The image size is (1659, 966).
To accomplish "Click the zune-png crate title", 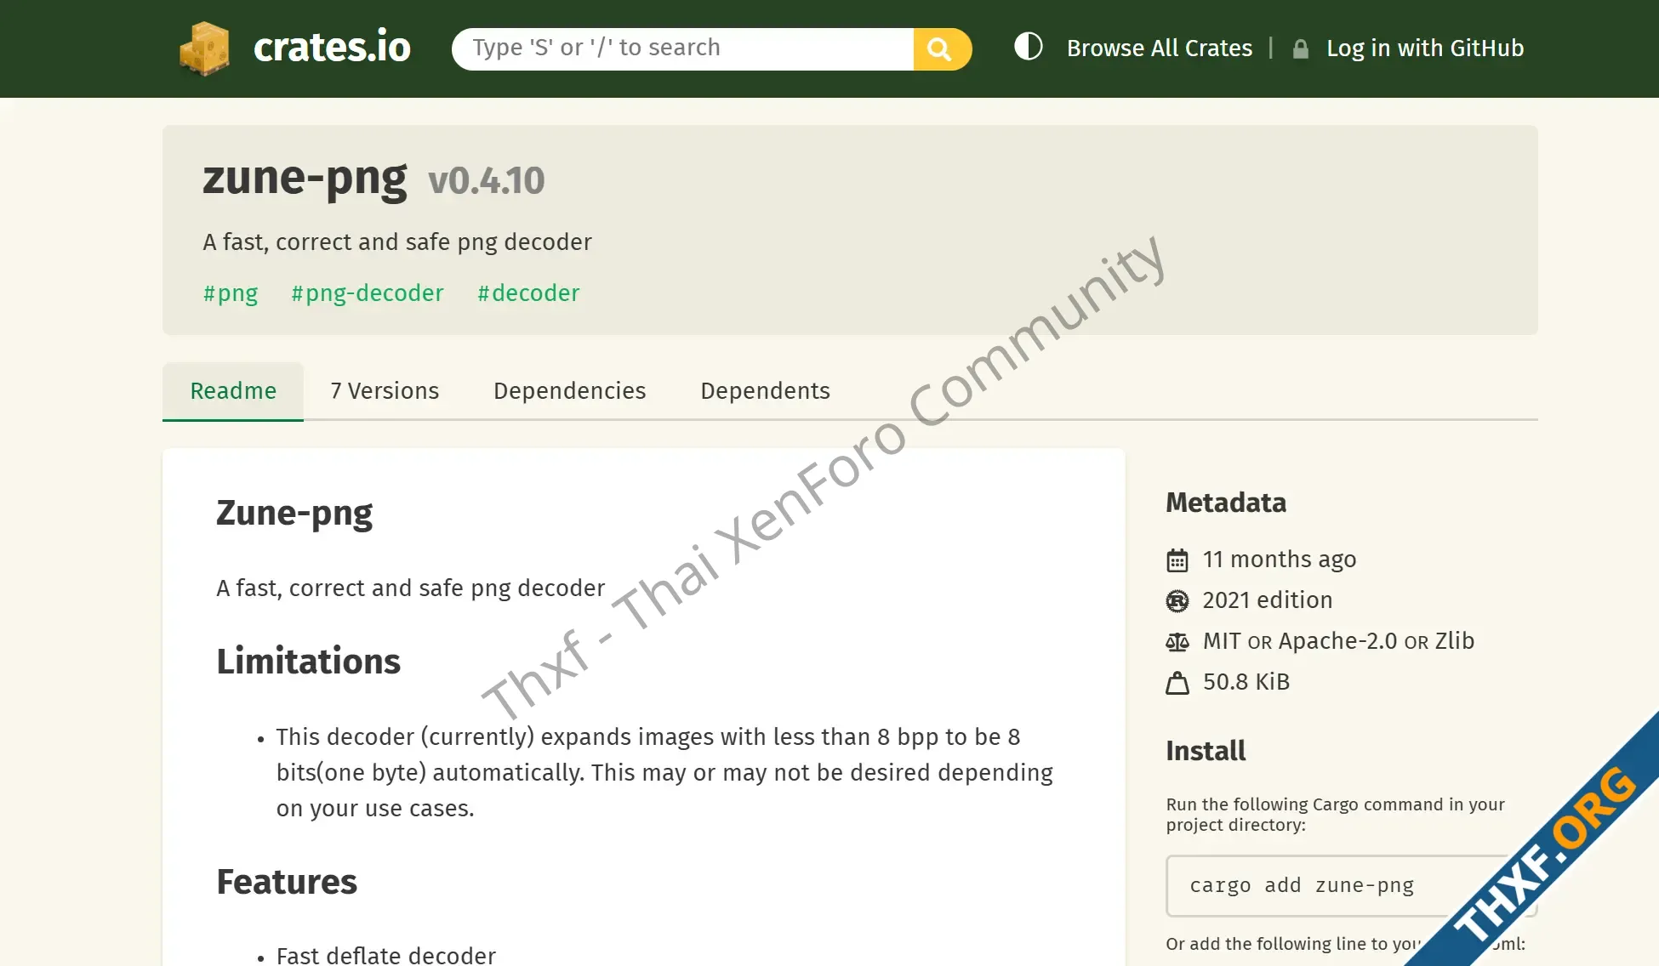I will click(x=305, y=179).
